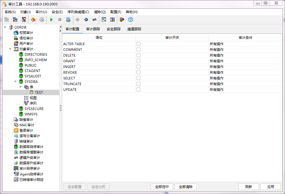
Task: Check the DELETE audit switch checkbox
Action: [x=138, y=55]
